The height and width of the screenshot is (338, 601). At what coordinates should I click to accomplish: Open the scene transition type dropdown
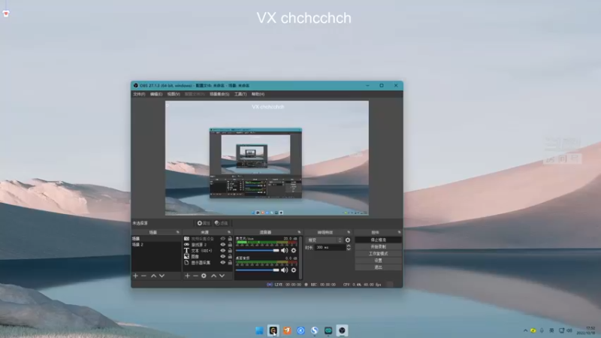tap(325, 240)
